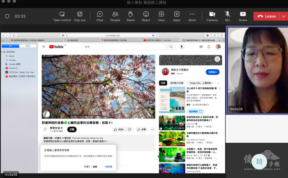Select the 全部 filter chip
The image size is (288, 178).
point(163,83)
